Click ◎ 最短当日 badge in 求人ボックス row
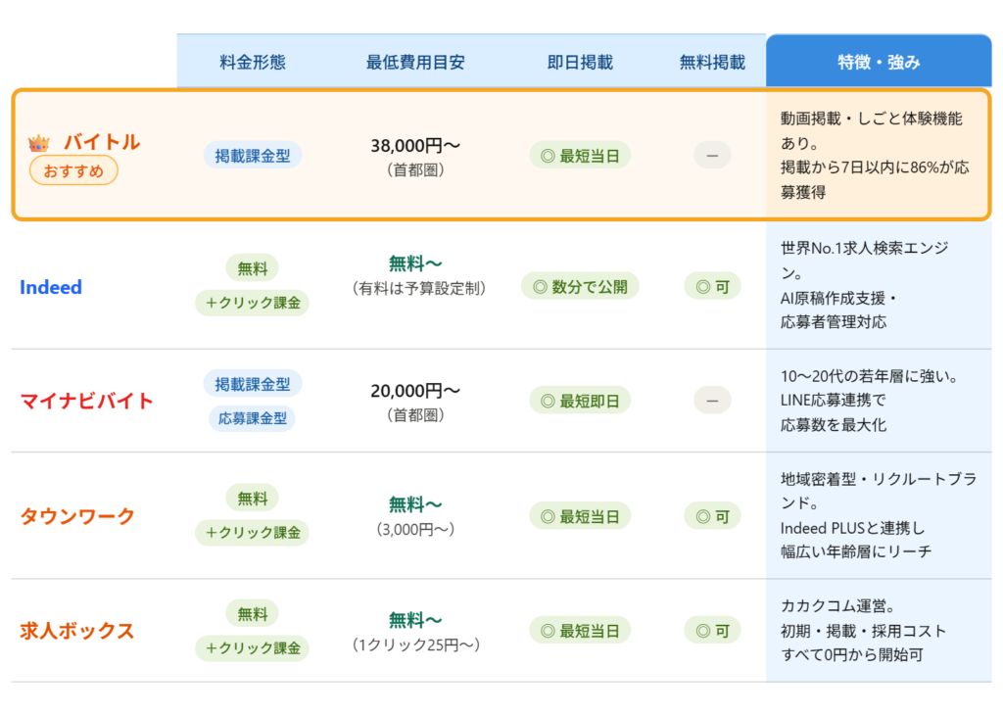This screenshot has width=1003, height=716. (580, 631)
